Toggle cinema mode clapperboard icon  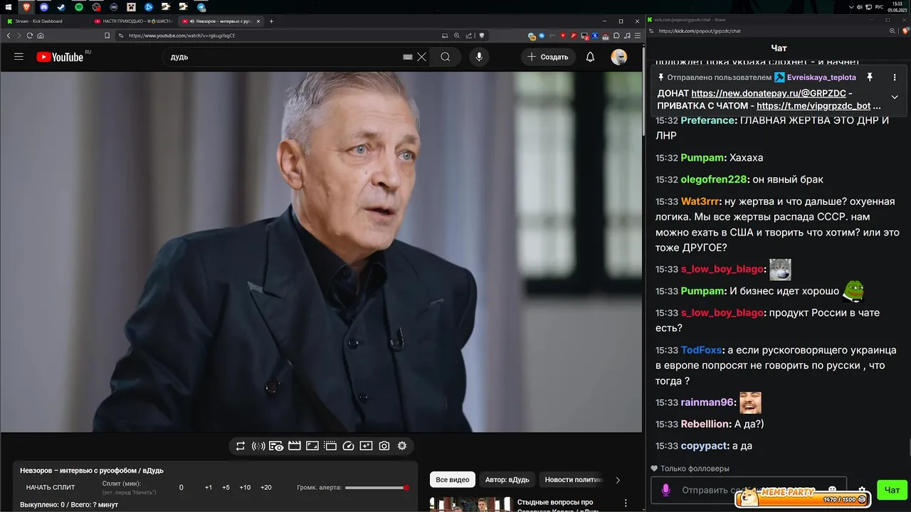(295, 446)
